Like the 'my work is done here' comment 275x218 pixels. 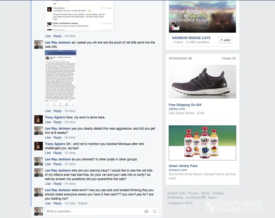coord(48,122)
